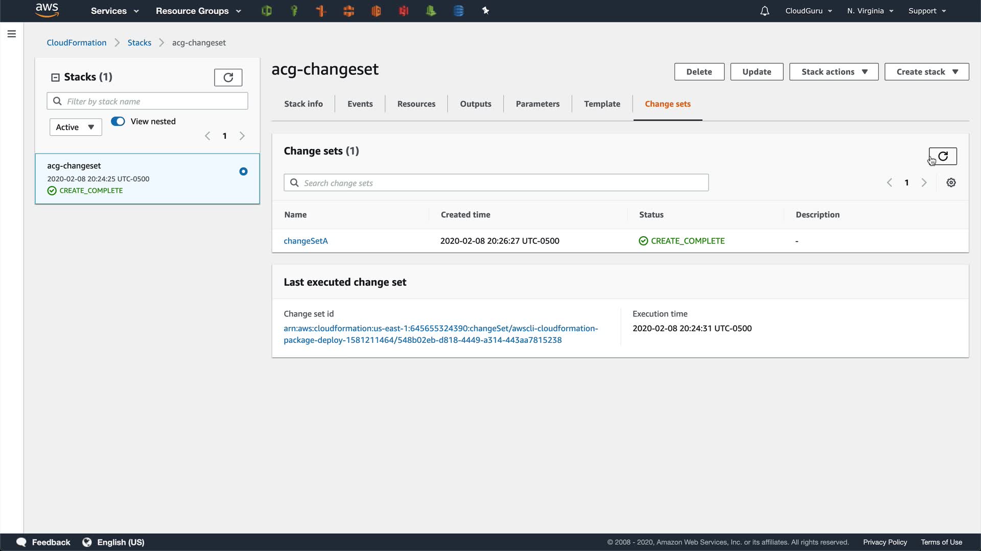
Task: Open the hamburger side navigation menu
Action: coord(12,34)
